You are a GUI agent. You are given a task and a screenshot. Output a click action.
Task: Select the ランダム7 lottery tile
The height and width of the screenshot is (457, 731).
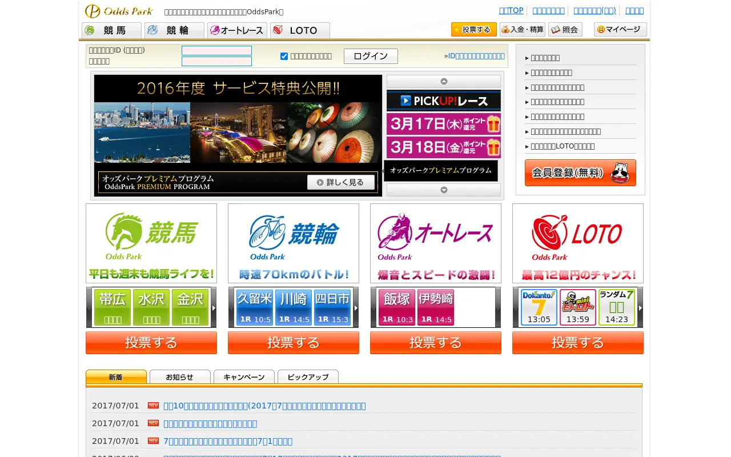point(617,307)
